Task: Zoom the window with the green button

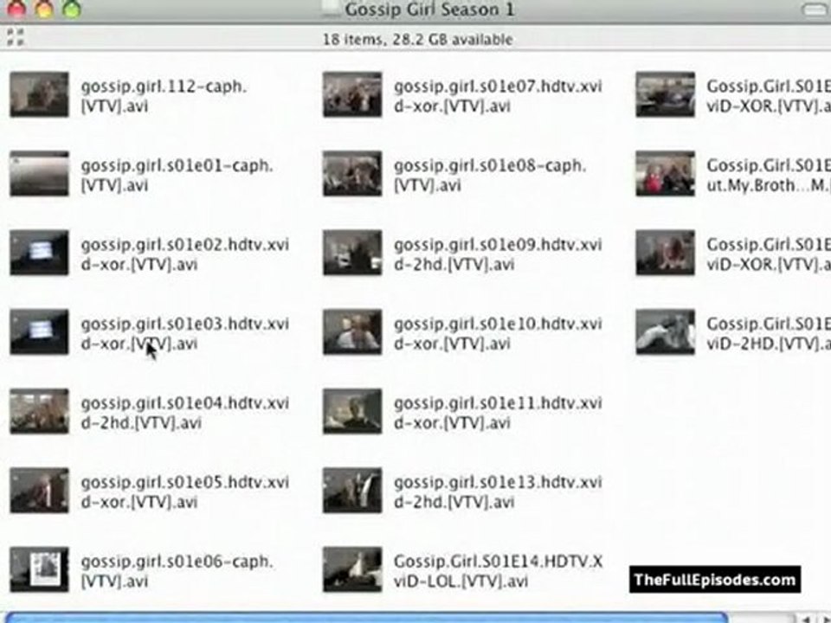Action: 72,8
